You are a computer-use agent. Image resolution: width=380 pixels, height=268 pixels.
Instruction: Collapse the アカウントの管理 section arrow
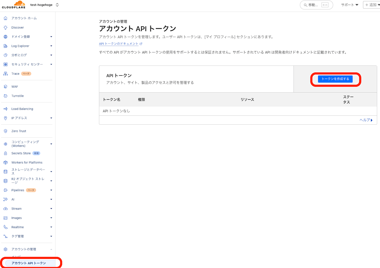point(51,249)
